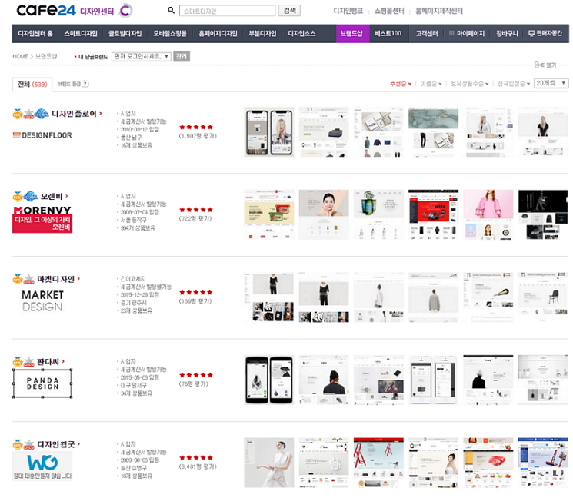Click the star rating for 판다씨
The height and width of the screenshot is (498, 573).
[196, 375]
